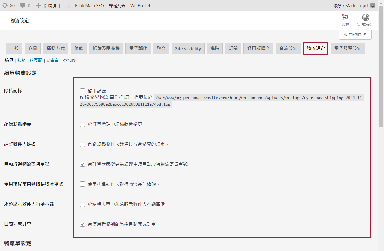Viewport: 384px width, 251px height.
Task: Open the 藍新 logistics sub-section link
Action: pos(21,60)
